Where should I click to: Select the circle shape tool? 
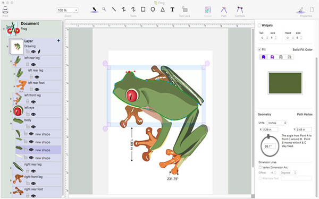coord(153,10)
